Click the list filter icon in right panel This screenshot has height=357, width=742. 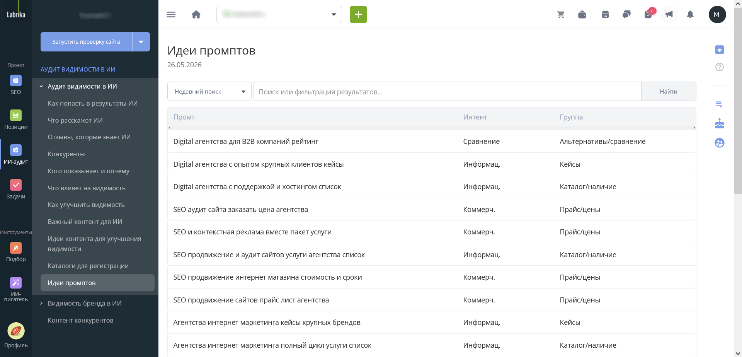coord(719,104)
